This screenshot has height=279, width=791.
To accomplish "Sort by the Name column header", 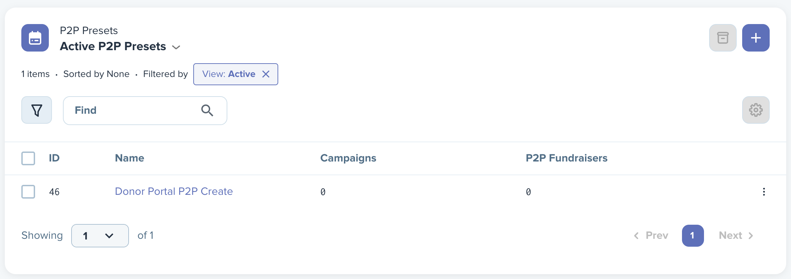I will click(x=129, y=158).
